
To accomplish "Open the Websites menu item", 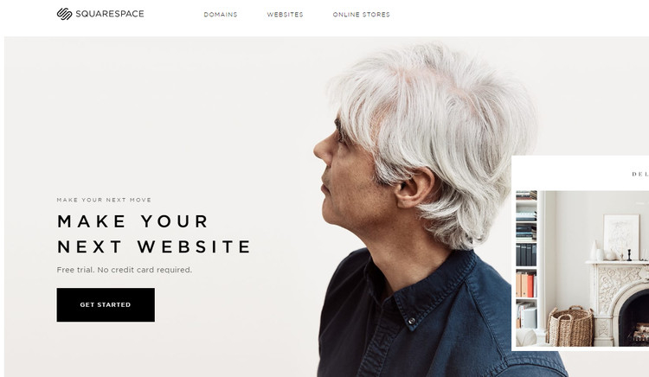I will point(286,15).
